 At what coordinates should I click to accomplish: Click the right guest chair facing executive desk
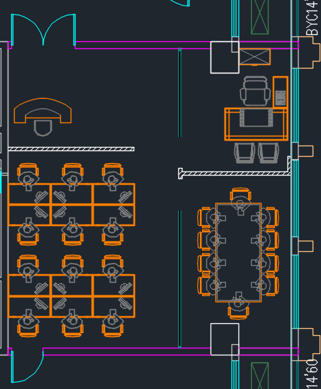click(x=269, y=153)
